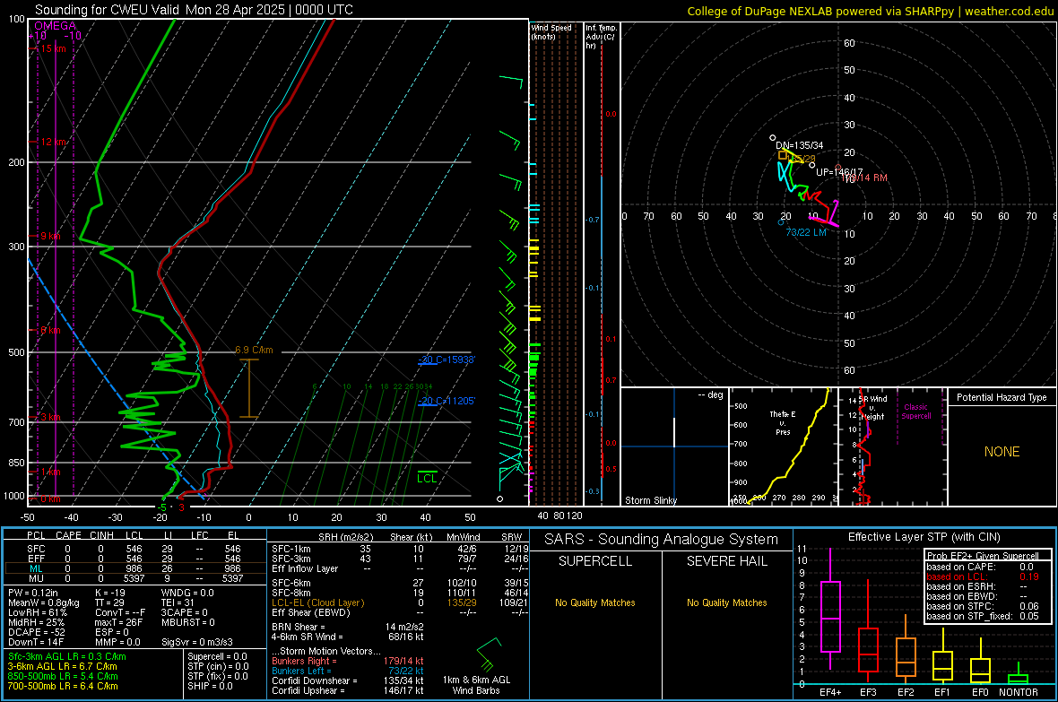Screen dimensions: 1058x702
Task: Click the MeanW = 0.8g/kg value
Action: 44,602
